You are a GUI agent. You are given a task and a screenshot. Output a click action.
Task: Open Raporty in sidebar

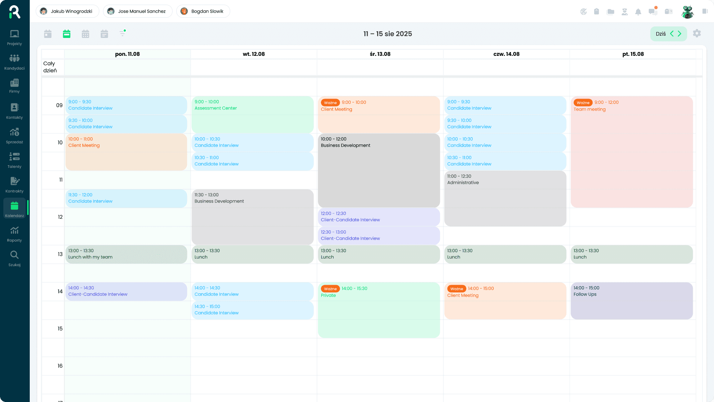click(x=15, y=234)
